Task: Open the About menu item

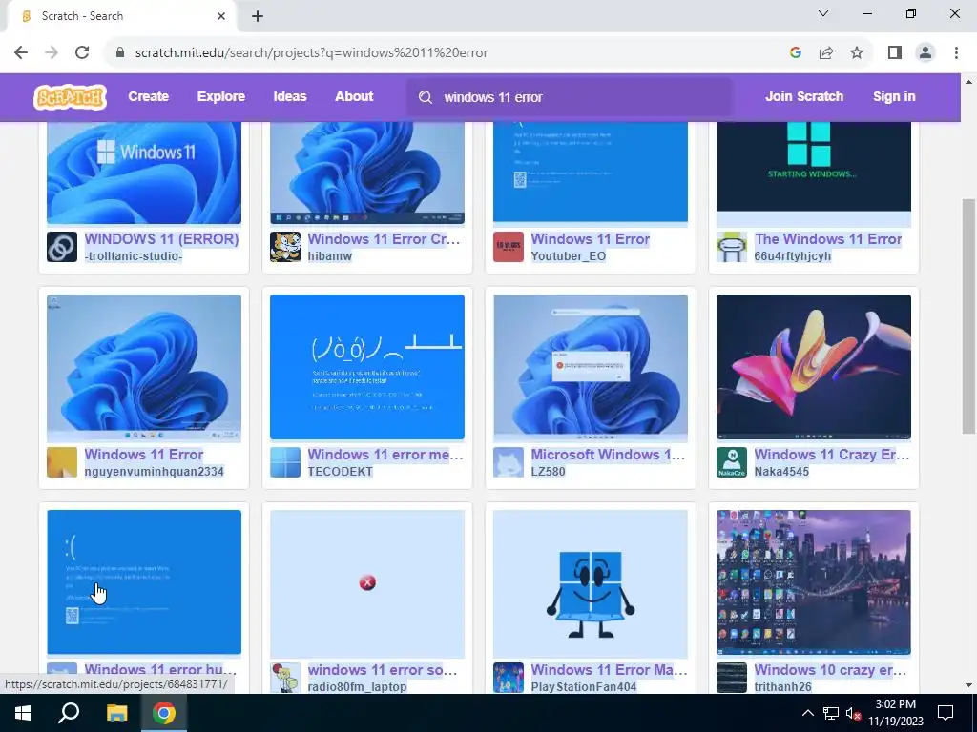Action: [354, 96]
